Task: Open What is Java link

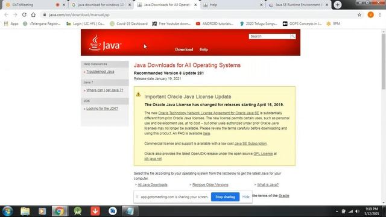Action: tap(268, 185)
